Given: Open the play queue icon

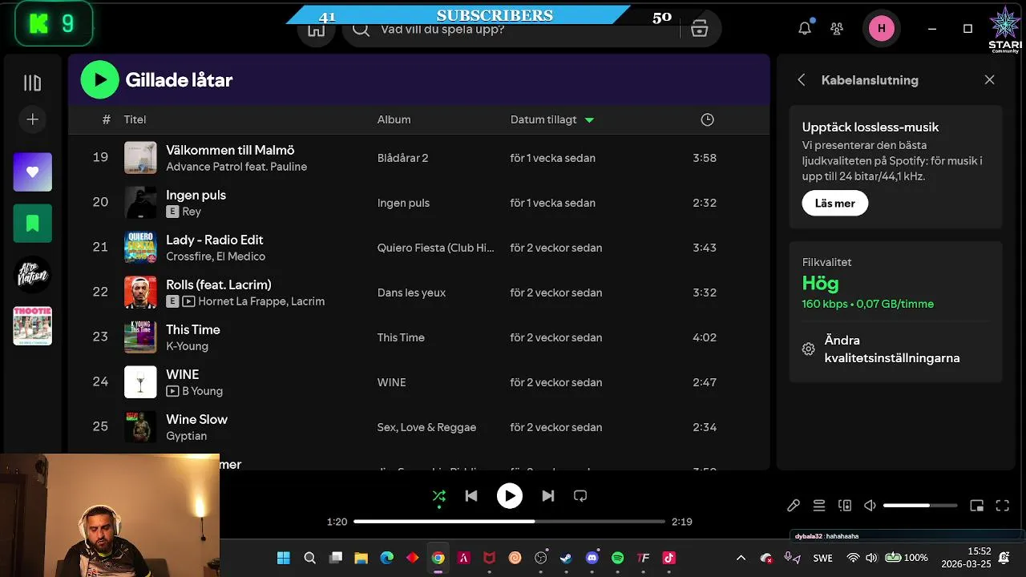Looking at the screenshot, I should point(819,506).
